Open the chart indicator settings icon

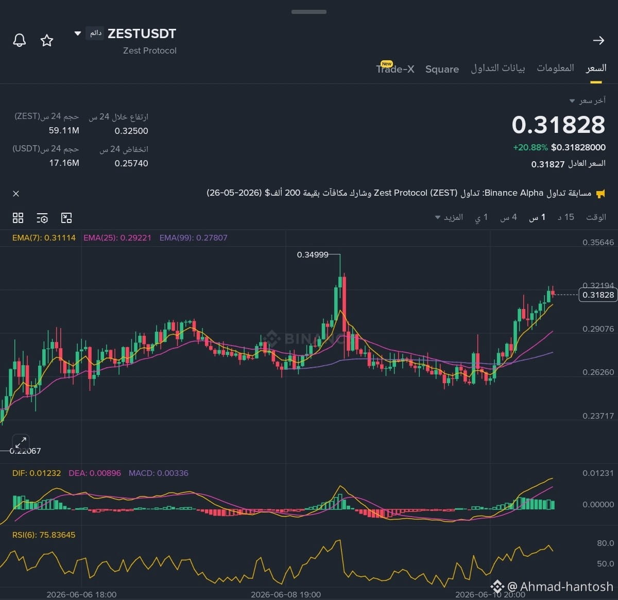tap(42, 218)
